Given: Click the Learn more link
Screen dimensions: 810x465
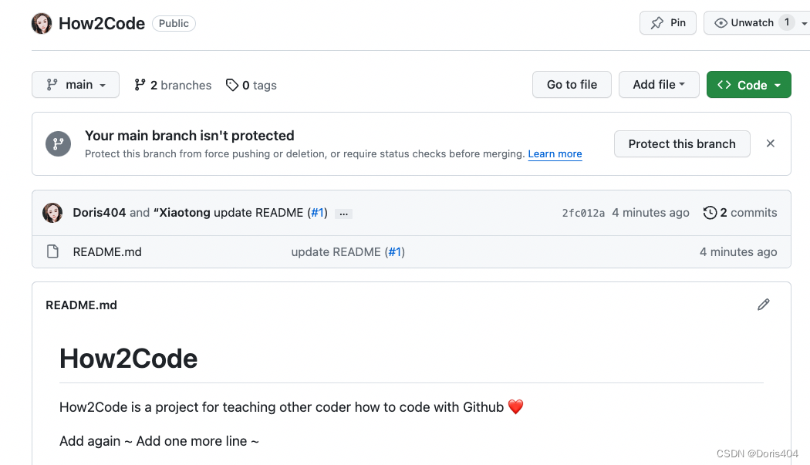Looking at the screenshot, I should [x=555, y=154].
